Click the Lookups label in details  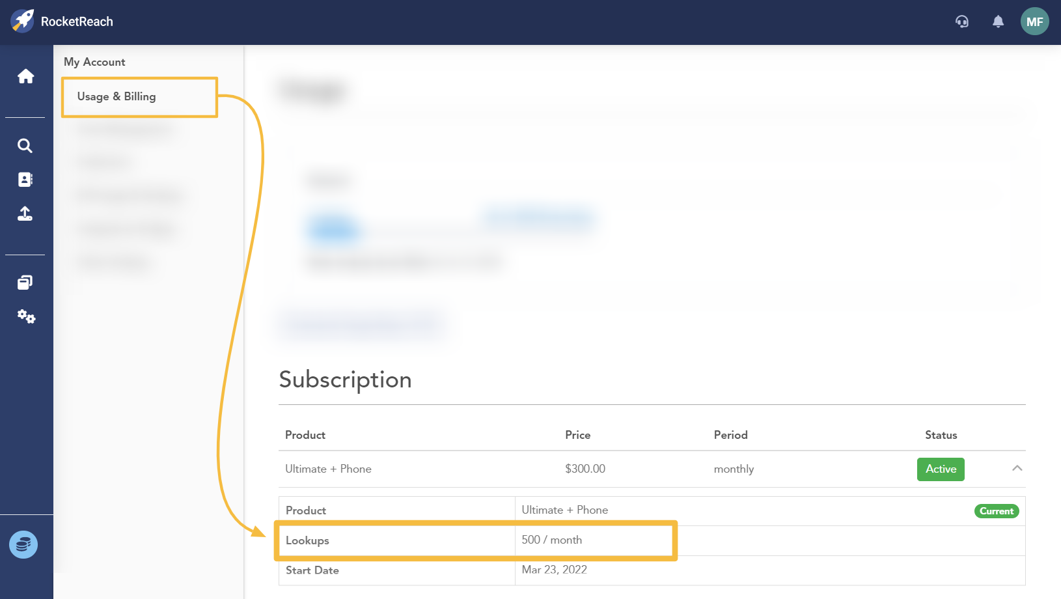pyautogui.click(x=307, y=540)
